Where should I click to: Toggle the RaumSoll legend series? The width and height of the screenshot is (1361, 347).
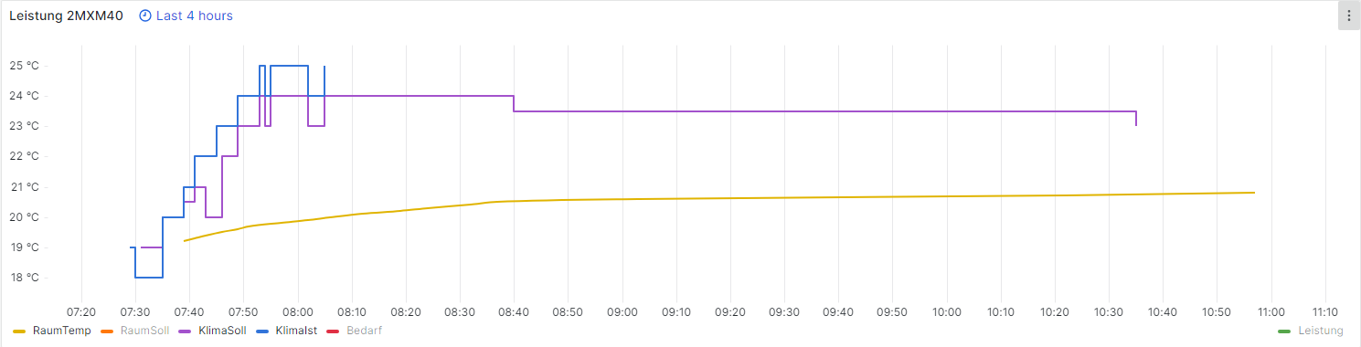pos(145,331)
